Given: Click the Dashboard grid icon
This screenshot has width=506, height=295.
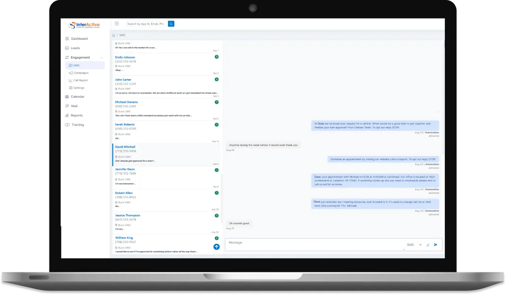Looking at the screenshot, I should 67,39.
